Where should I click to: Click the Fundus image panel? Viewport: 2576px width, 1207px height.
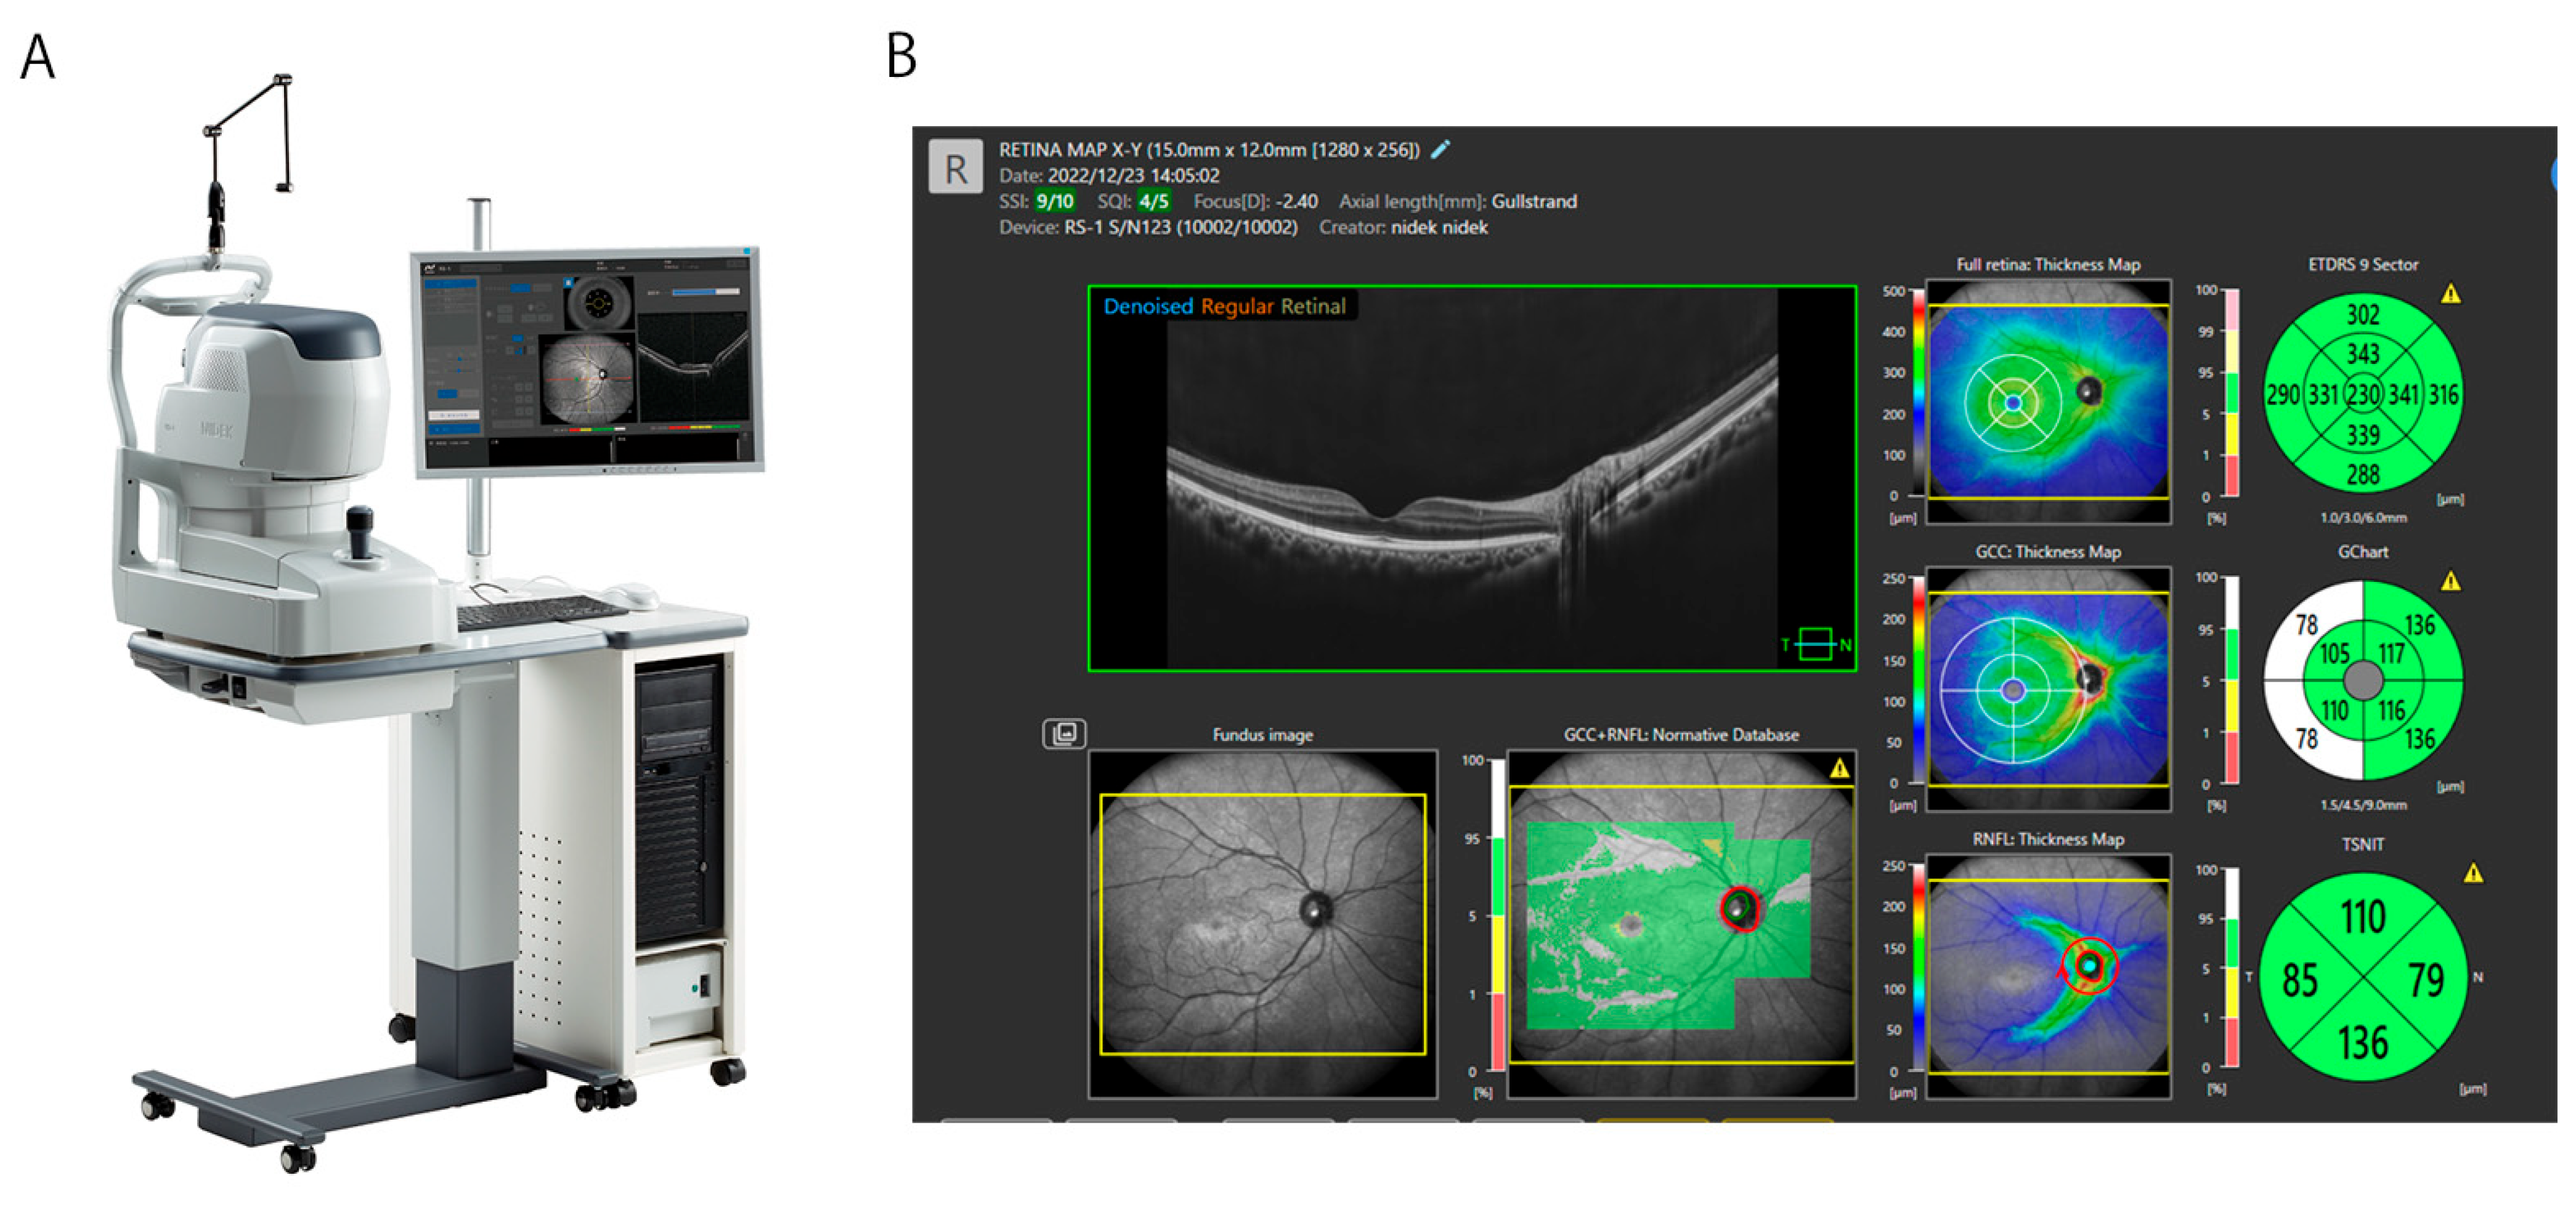tap(1262, 924)
